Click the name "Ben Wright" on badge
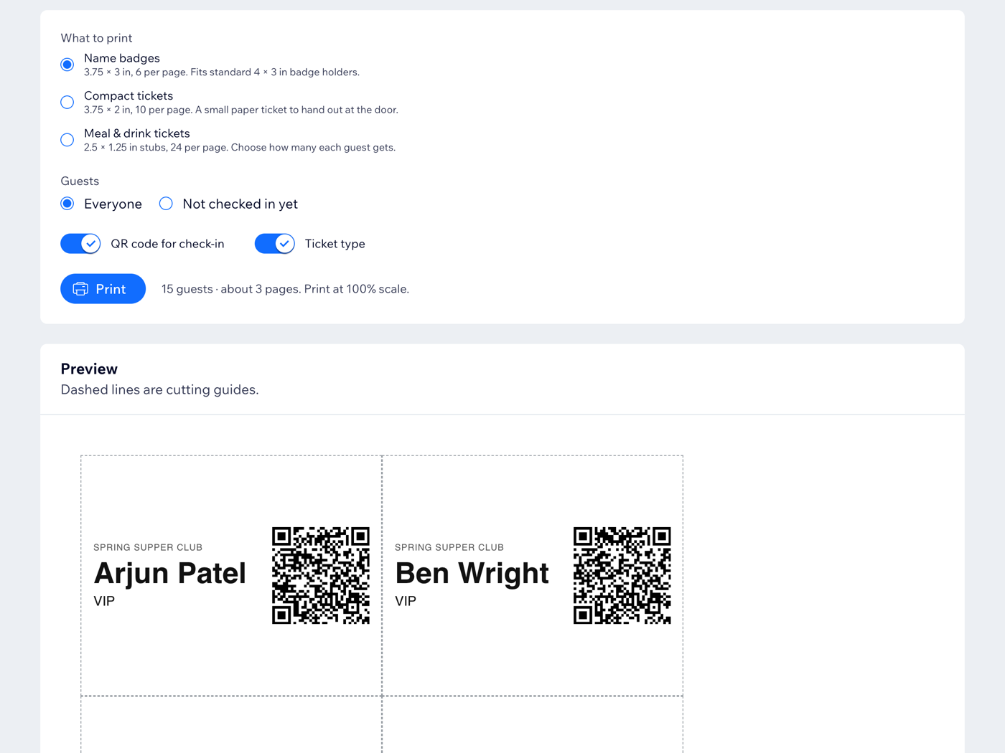The image size is (1005, 753). [x=472, y=573]
